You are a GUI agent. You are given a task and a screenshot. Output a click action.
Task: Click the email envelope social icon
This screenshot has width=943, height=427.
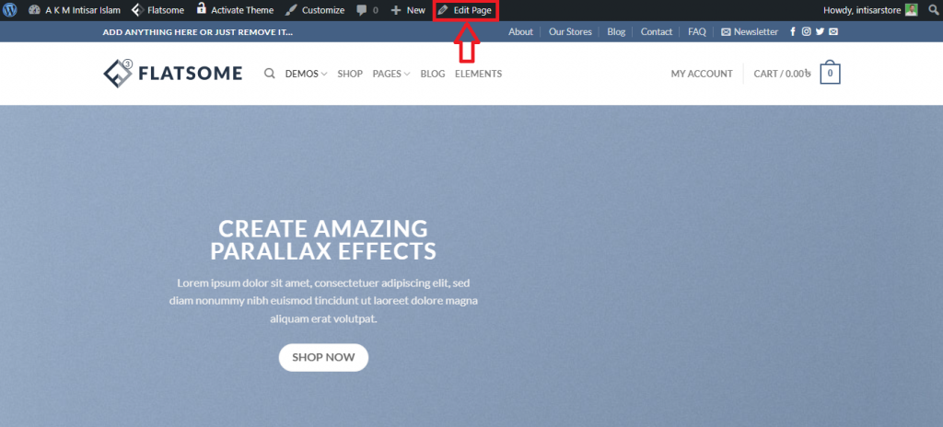pyautogui.click(x=832, y=32)
